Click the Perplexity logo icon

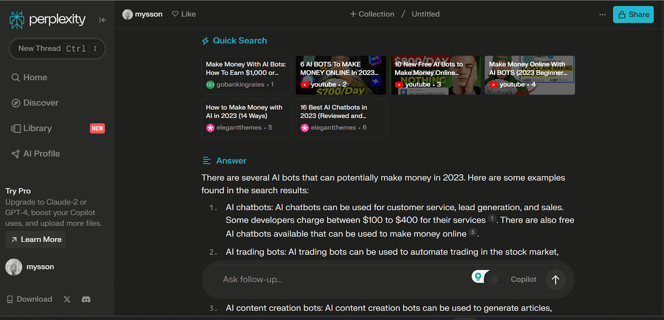17,20
